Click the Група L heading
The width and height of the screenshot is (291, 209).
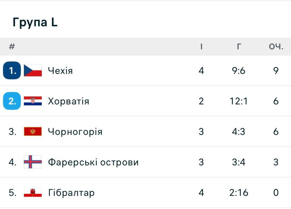pos(35,23)
